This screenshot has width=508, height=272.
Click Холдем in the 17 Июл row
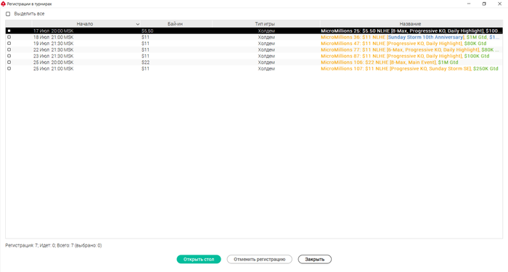(266, 30)
